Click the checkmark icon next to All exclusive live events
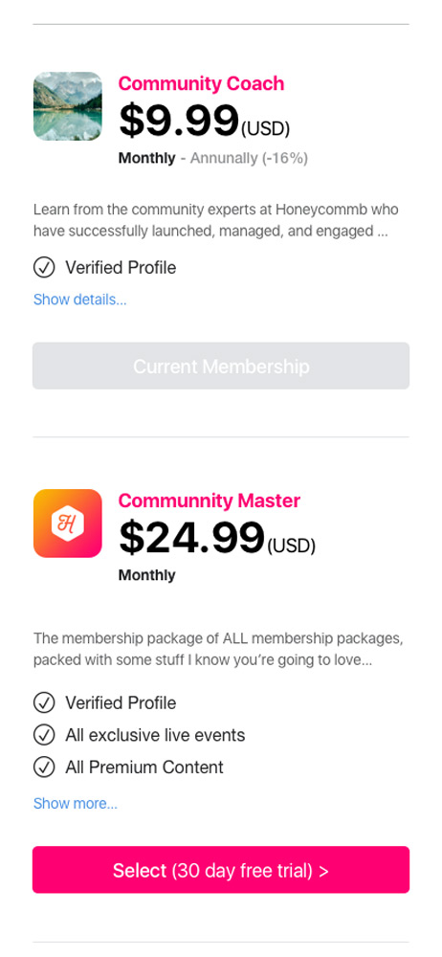The image size is (442, 957). tap(44, 735)
